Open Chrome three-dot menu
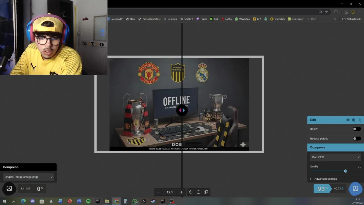The image size is (364, 205). (360, 12)
